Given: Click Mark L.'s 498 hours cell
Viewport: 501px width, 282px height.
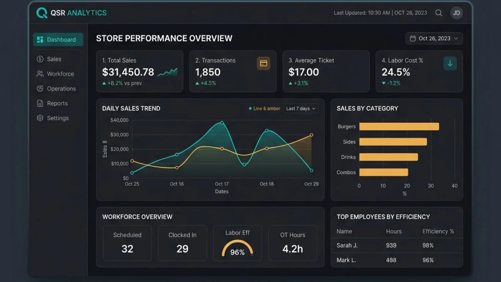Looking at the screenshot, I should pyautogui.click(x=391, y=260).
